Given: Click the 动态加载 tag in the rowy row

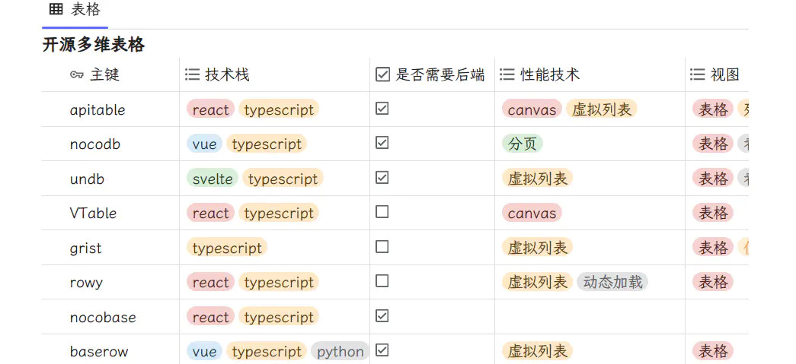Looking at the screenshot, I should 612,282.
